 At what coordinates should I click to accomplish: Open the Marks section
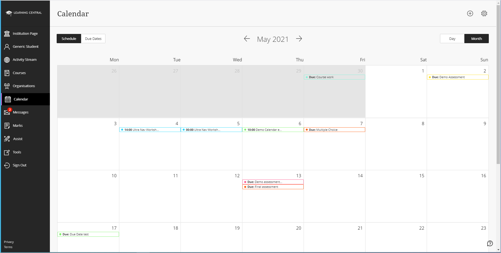coord(17,125)
